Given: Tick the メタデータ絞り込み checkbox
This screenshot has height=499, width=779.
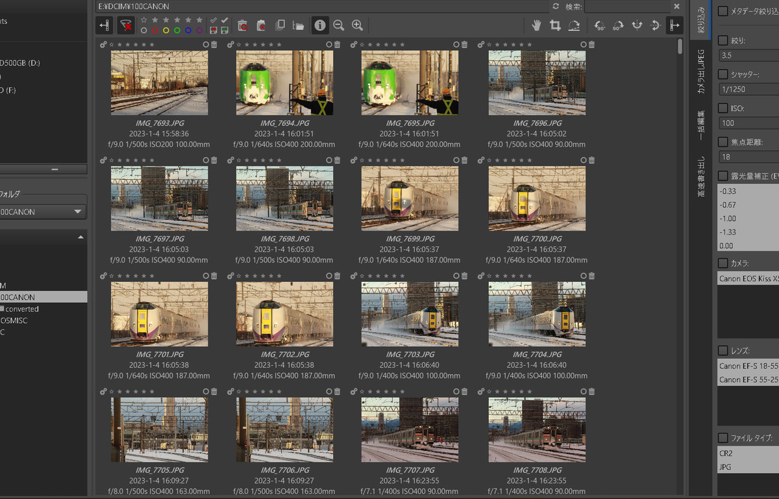Looking at the screenshot, I should point(723,11).
